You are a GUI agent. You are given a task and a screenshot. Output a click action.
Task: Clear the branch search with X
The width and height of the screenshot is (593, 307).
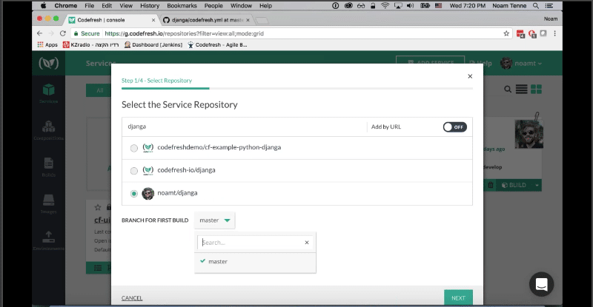pos(307,243)
